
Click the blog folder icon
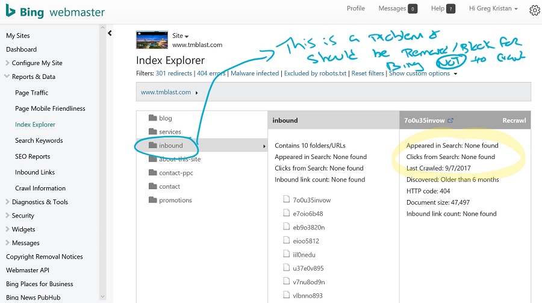[x=153, y=118]
